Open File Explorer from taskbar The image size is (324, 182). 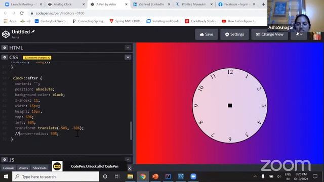(x=130, y=176)
